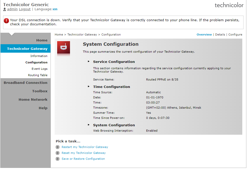Expand the Service Configuration section triangle
Screen dimensions: 251x171
pyautogui.click(x=88, y=61)
